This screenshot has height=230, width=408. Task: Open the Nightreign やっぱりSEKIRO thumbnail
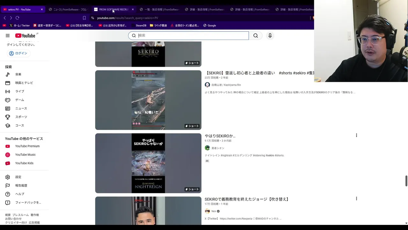148,163
